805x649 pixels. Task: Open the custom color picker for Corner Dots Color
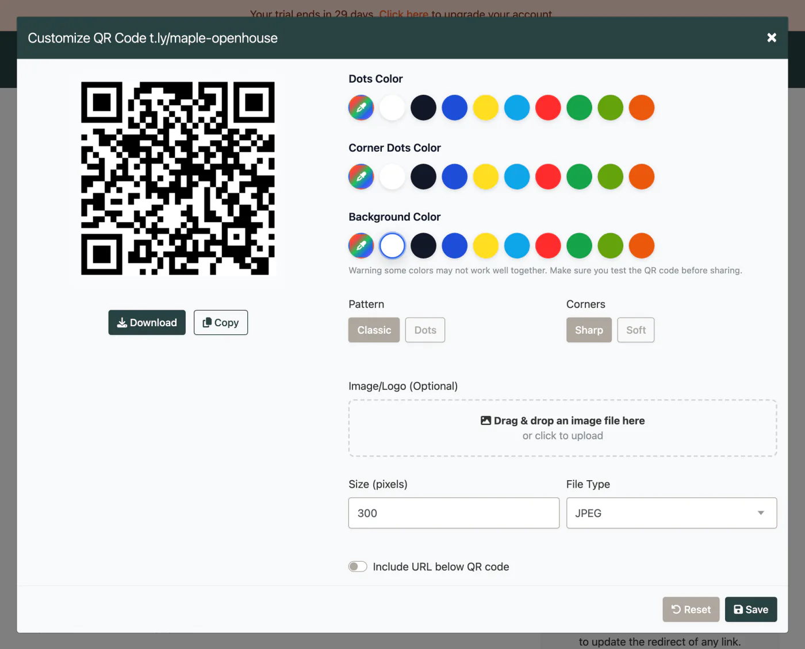[361, 176]
